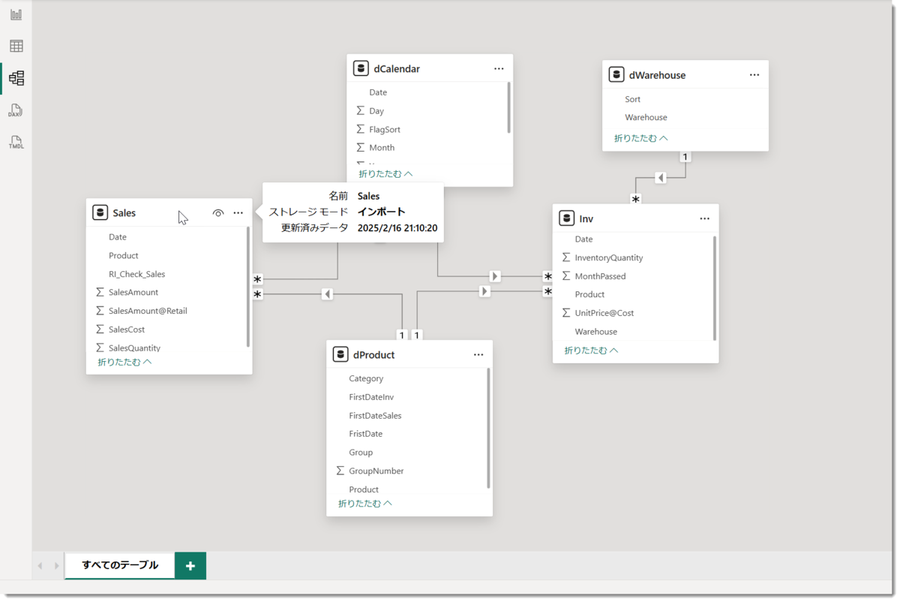The width and height of the screenshot is (900, 602).
Task: Click sigma icon beside SalesAmount field
Action: pos(100,292)
